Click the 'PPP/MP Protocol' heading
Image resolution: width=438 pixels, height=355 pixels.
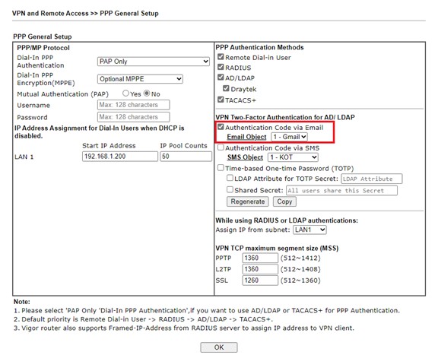click(x=43, y=48)
